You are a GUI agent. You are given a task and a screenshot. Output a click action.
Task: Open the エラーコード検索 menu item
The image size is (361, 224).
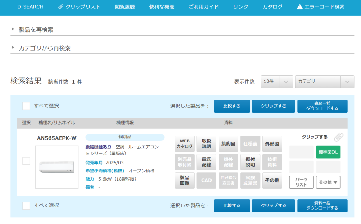coord(321,7)
